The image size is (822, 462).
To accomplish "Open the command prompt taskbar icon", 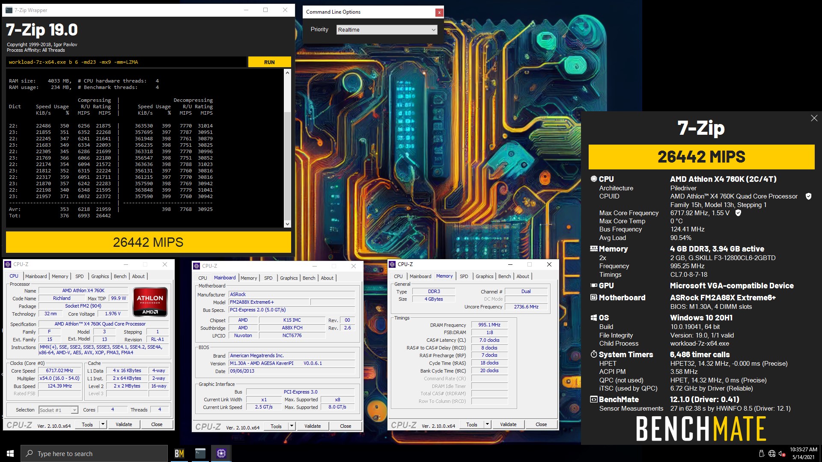I will point(200,453).
